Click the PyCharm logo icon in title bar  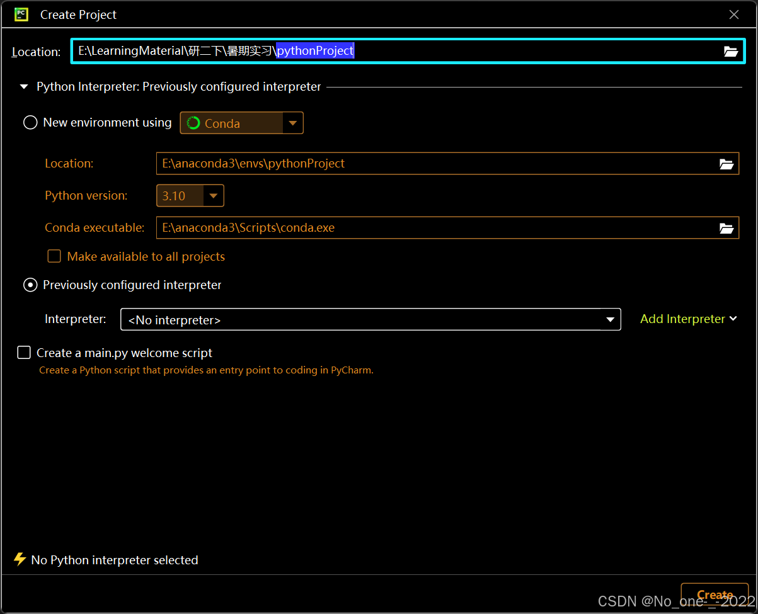coord(21,14)
